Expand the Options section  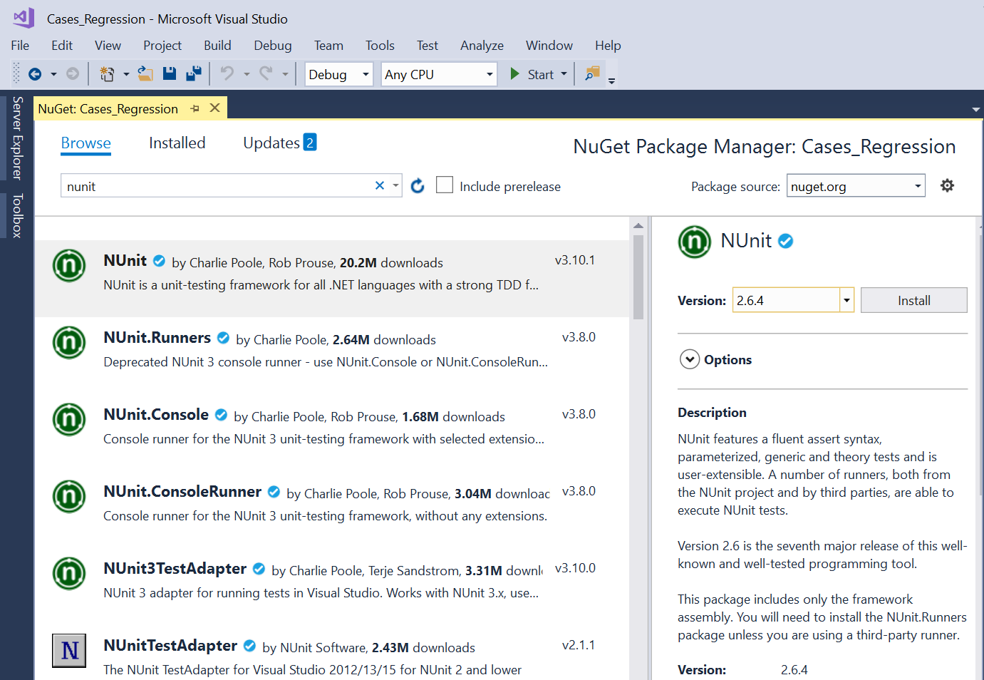[x=690, y=359]
